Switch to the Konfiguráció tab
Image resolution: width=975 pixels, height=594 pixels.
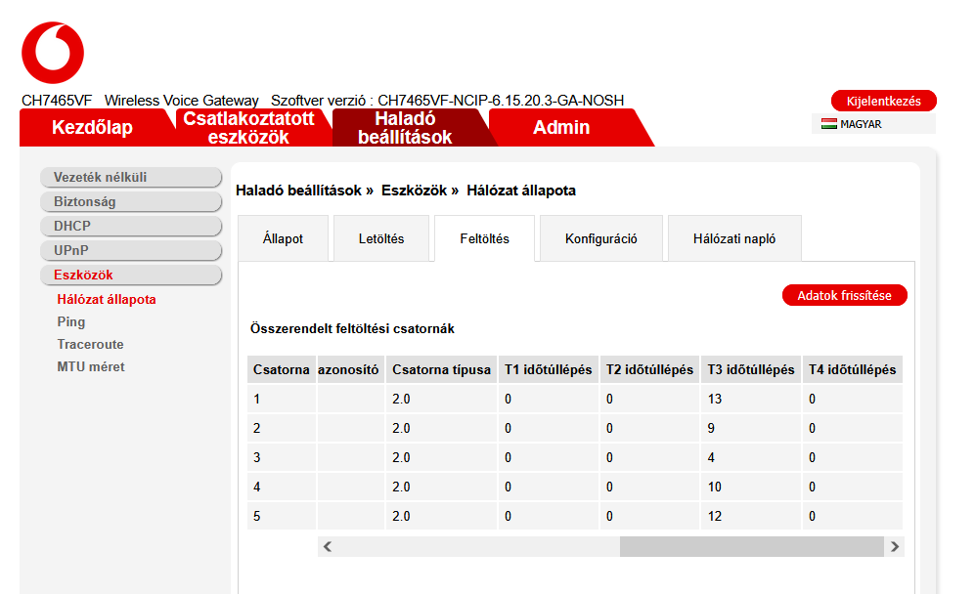coord(601,238)
